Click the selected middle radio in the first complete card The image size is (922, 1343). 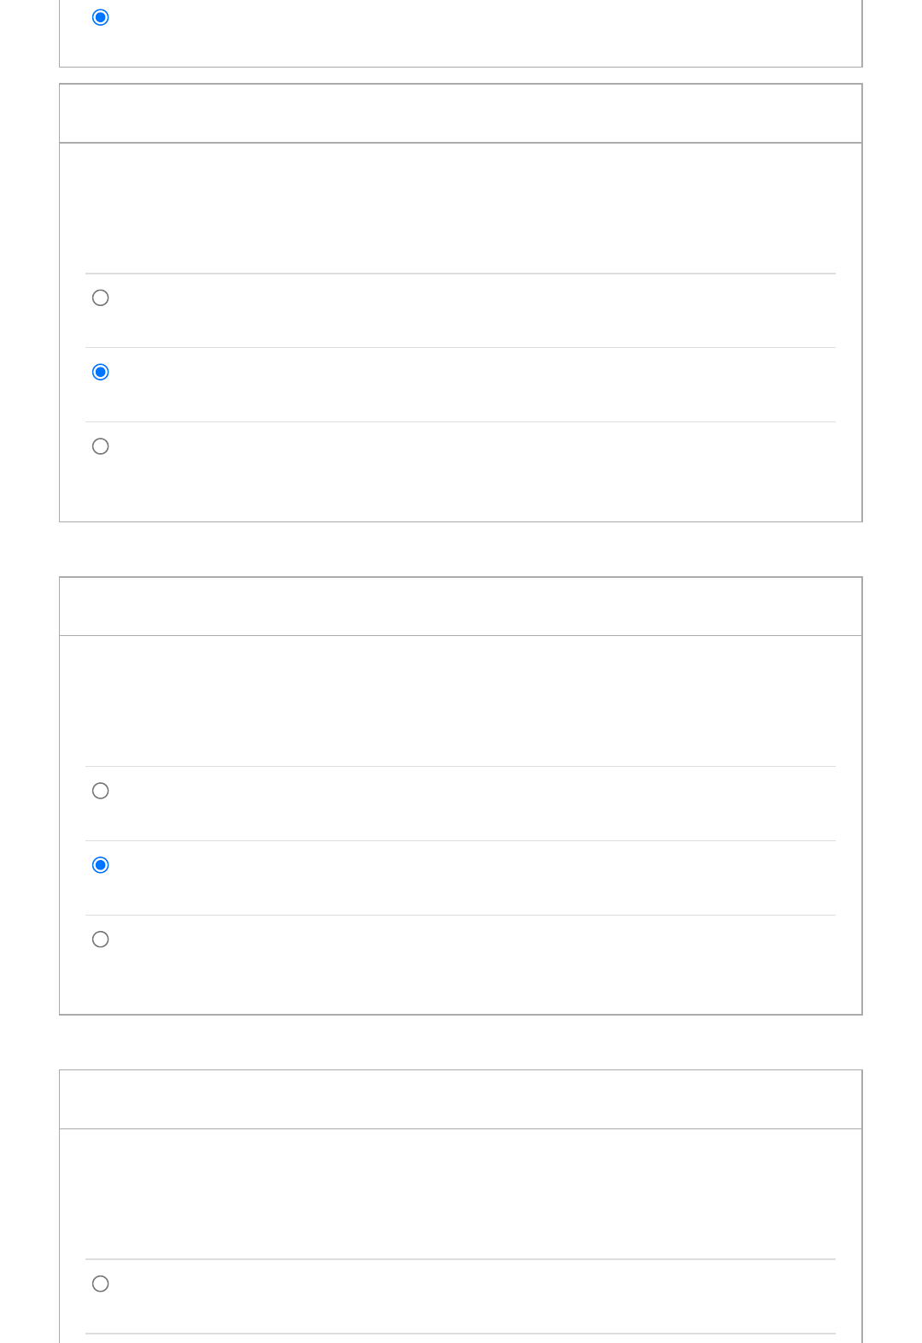100,372
